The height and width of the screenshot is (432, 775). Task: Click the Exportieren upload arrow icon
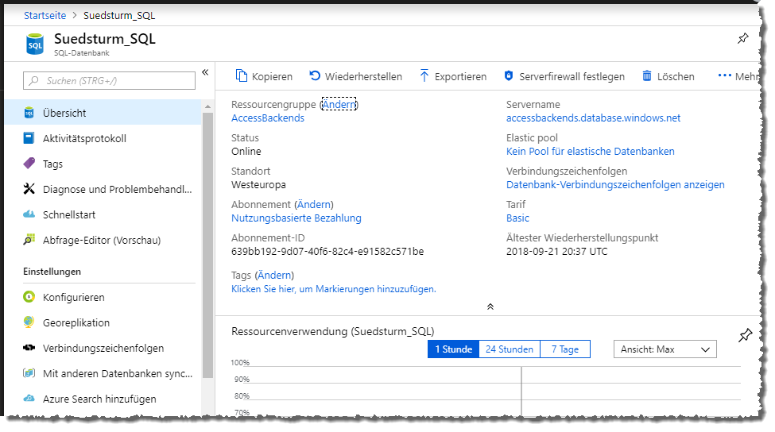coord(424,75)
